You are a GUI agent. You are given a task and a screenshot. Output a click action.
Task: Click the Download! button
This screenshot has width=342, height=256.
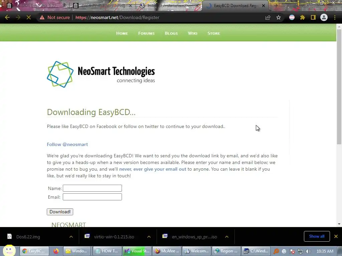[x=60, y=212]
